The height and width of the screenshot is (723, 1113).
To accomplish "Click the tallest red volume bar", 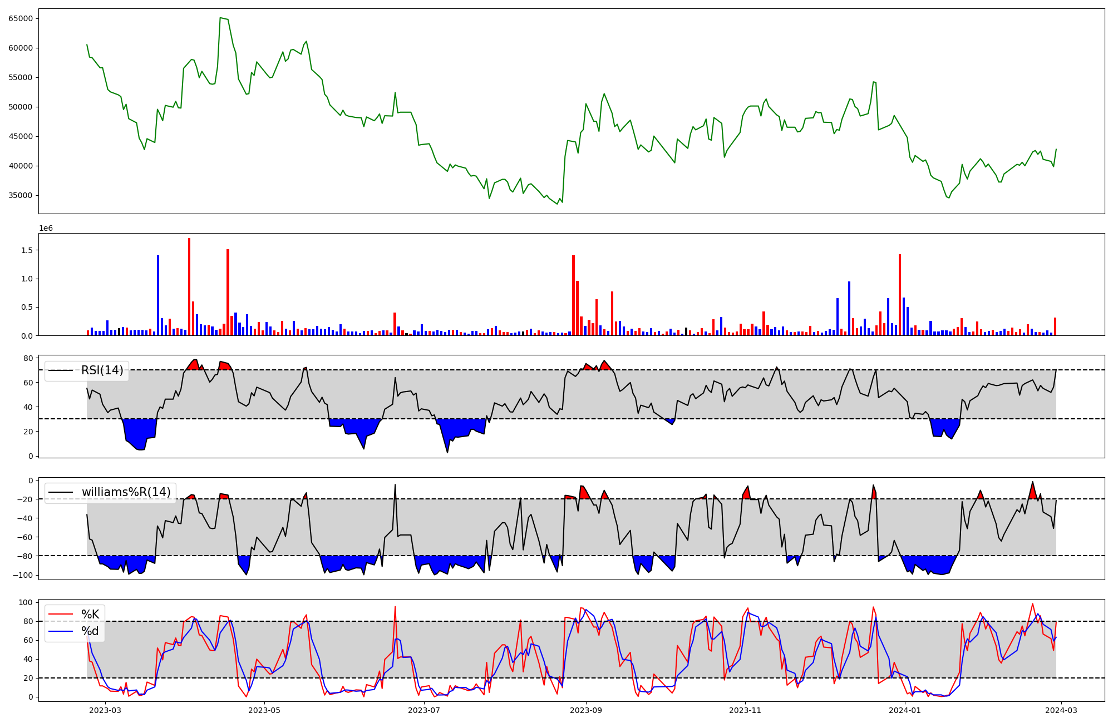I will 189,286.
